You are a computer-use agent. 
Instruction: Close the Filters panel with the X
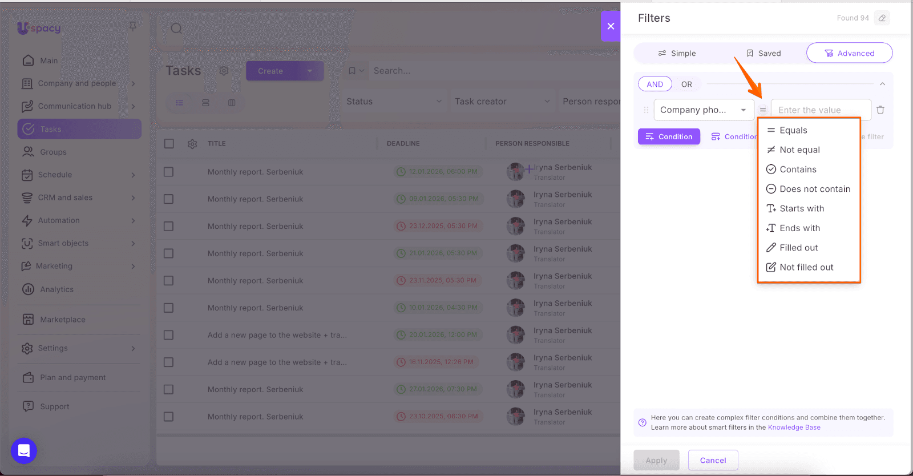(x=611, y=26)
